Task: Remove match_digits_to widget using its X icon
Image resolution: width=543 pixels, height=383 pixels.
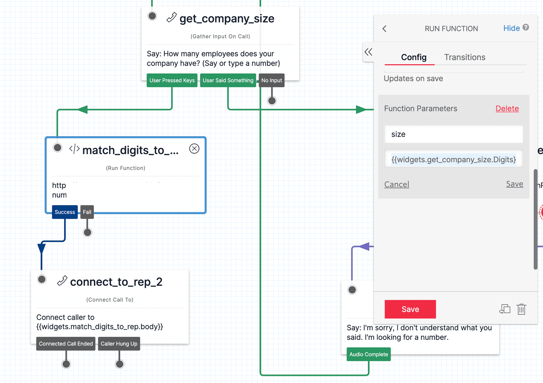Action: [194, 149]
